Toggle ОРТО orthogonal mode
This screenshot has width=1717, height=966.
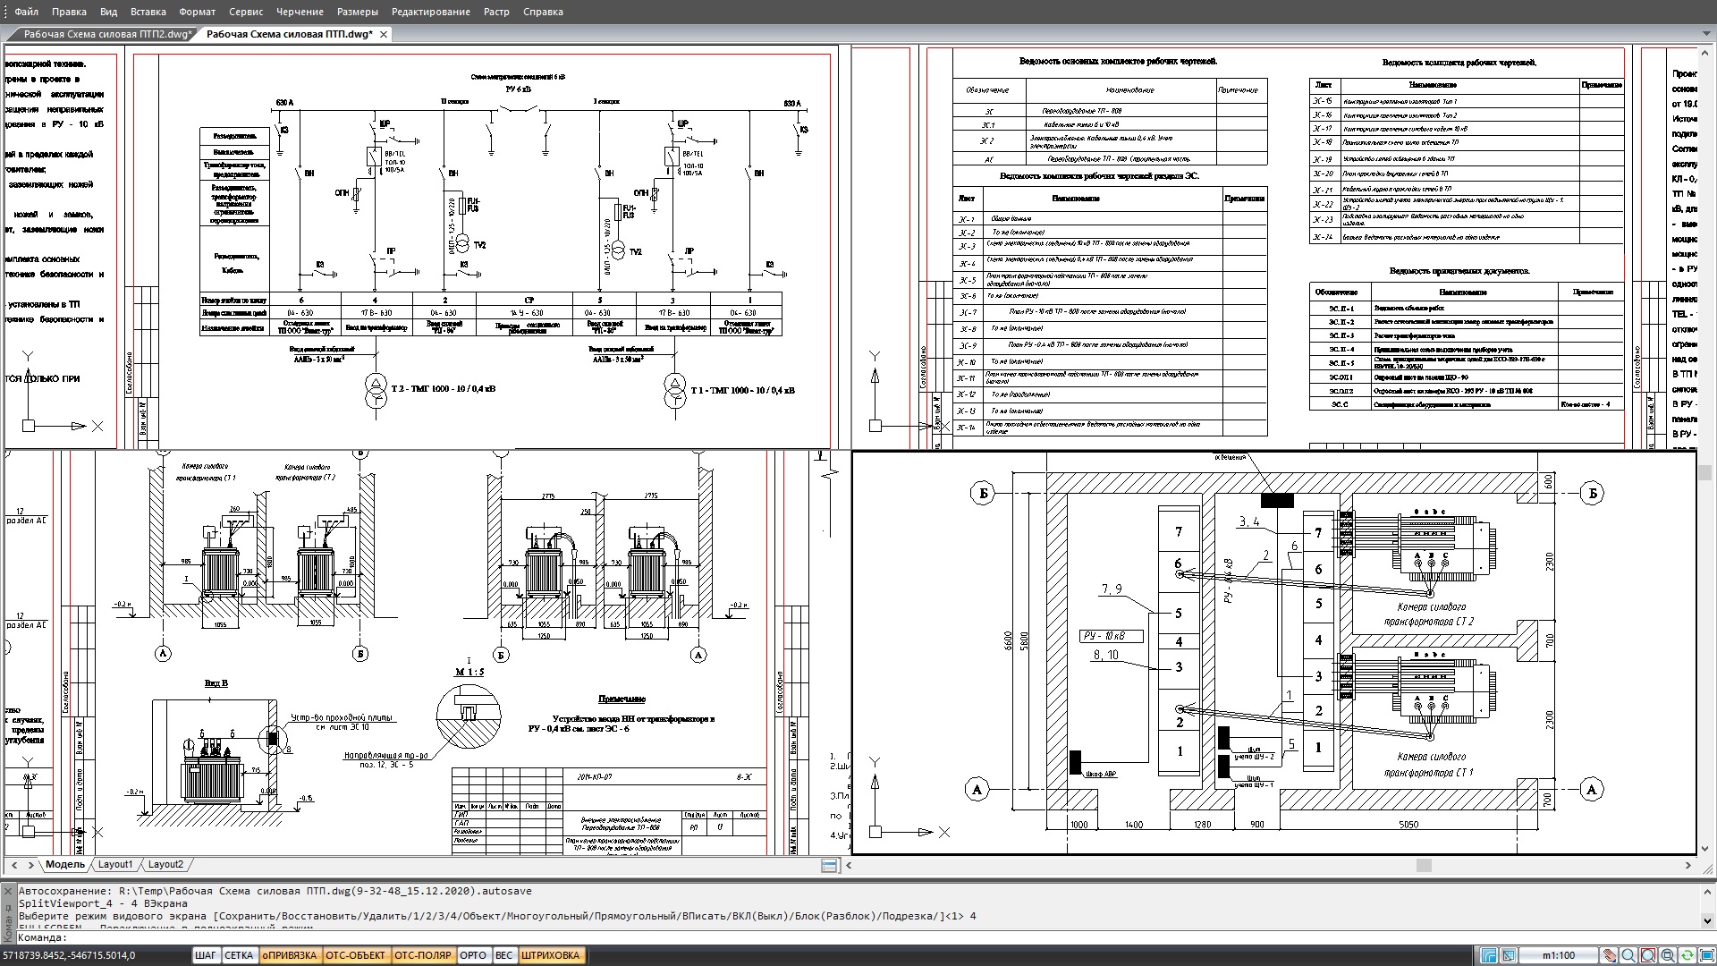coord(473,955)
